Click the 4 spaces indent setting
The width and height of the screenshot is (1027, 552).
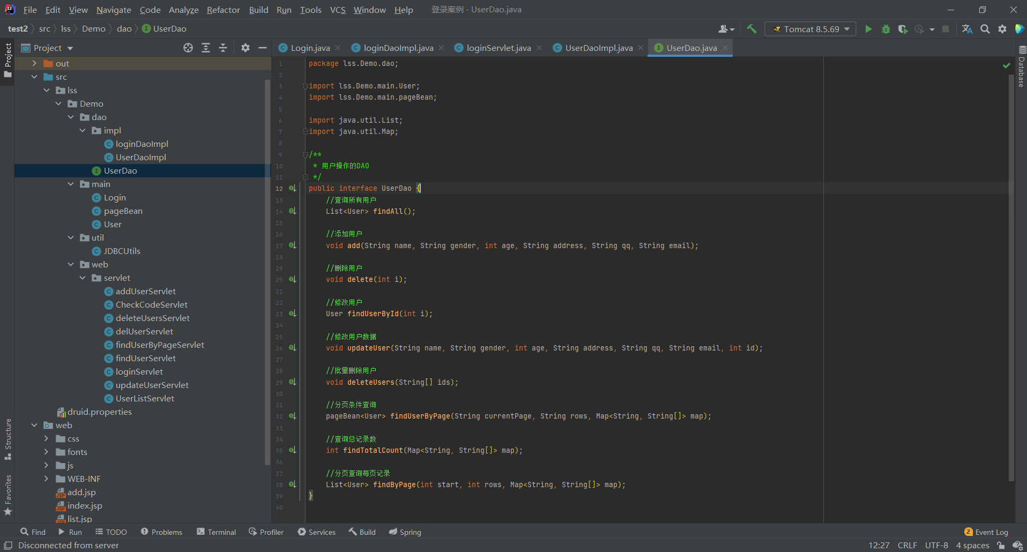[972, 546]
